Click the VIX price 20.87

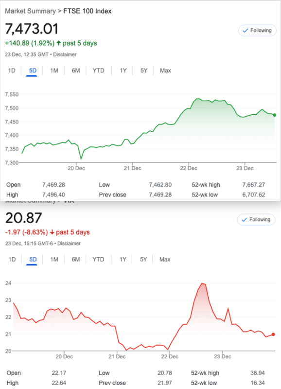[23, 218]
